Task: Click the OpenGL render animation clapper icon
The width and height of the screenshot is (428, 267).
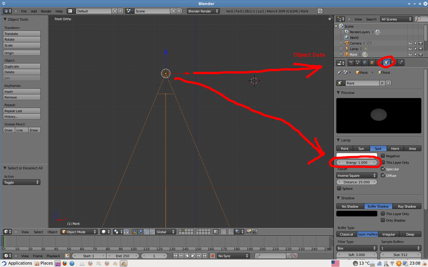Action: (254, 232)
